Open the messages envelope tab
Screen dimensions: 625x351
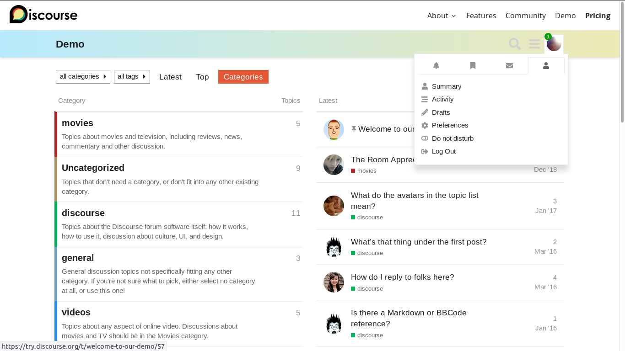tap(509, 66)
